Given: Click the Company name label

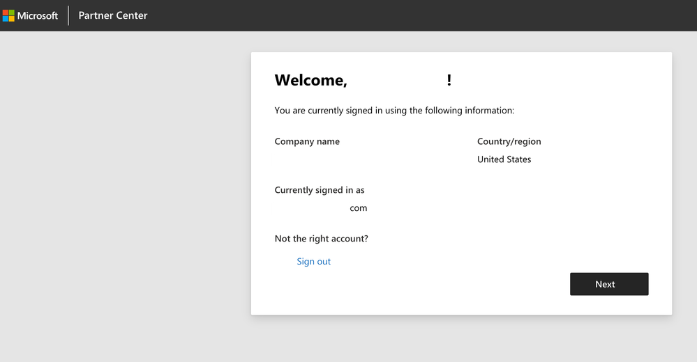Looking at the screenshot, I should click(307, 141).
